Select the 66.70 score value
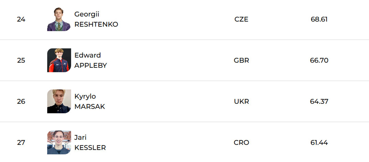Screen dimensions: 369x162 [x=319, y=60]
